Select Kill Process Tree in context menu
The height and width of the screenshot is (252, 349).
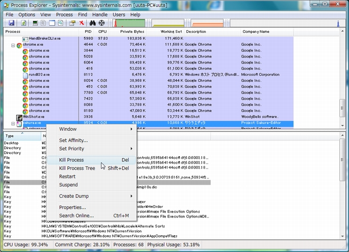click(92, 169)
